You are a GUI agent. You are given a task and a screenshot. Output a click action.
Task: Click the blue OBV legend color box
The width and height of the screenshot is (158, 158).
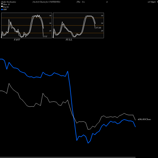pos(2,9)
